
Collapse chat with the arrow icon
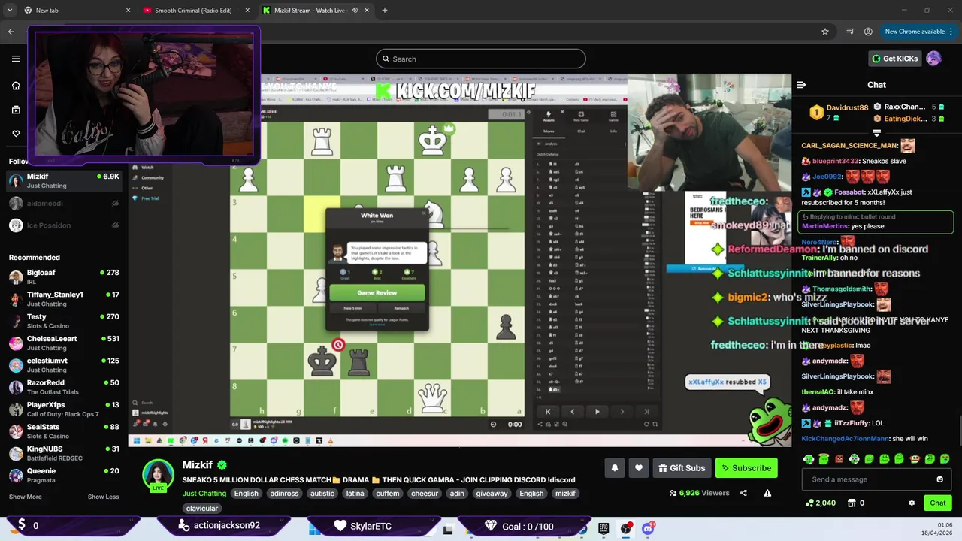click(x=801, y=85)
